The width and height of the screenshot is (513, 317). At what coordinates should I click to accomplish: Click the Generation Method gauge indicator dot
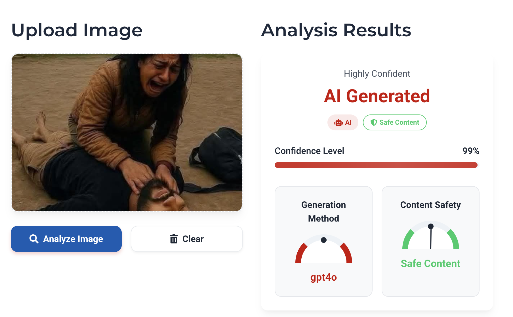pos(324,240)
